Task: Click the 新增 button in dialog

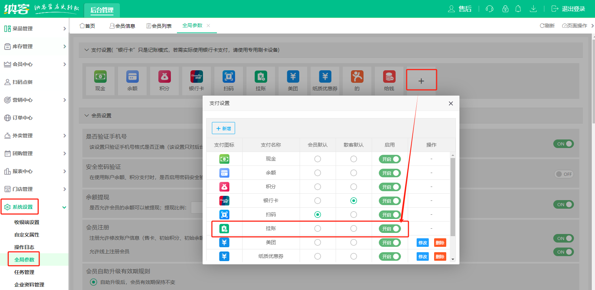Action: [x=223, y=128]
